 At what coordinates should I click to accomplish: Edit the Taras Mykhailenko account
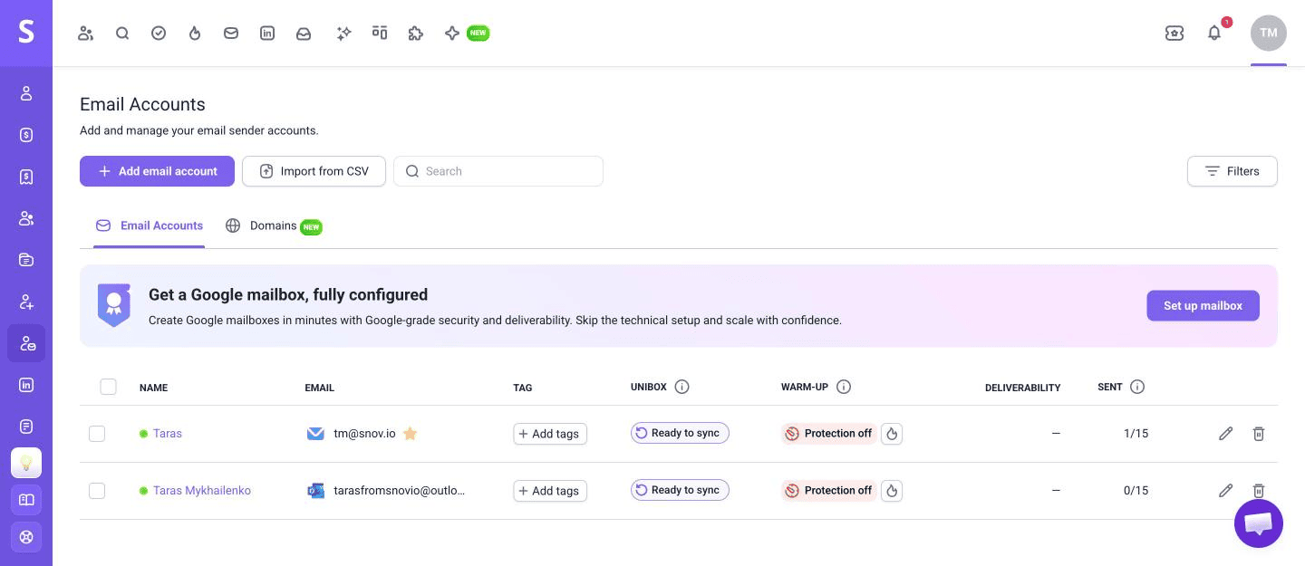[x=1226, y=491]
